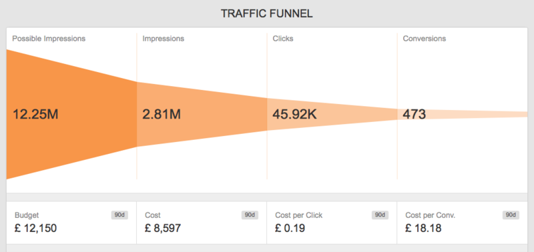The height and width of the screenshot is (252, 534).
Task: Click the 2.81M impressions funnel segment
Action: pos(202,114)
